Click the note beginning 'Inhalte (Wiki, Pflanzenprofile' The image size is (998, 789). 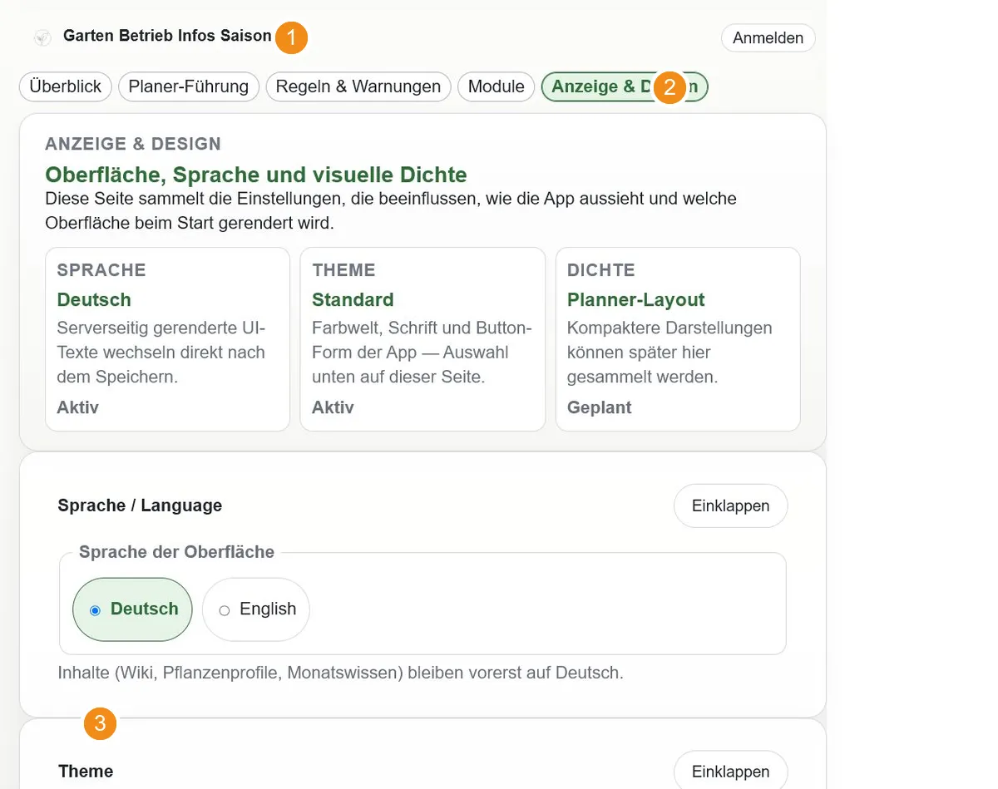point(340,673)
